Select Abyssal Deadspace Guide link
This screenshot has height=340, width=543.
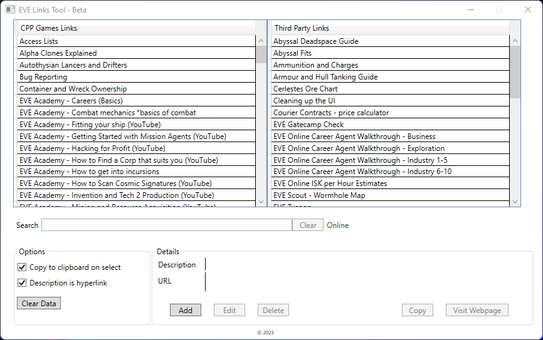pyautogui.click(x=390, y=41)
